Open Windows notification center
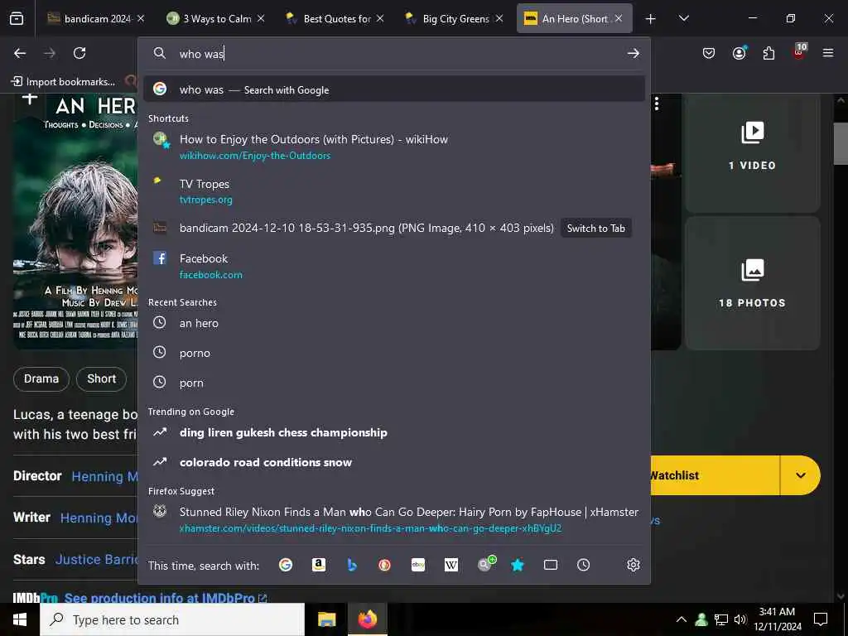The height and width of the screenshot is (636, 848). 821,619
